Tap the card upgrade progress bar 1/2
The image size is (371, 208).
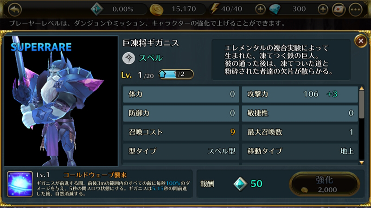tap(176, 74)
